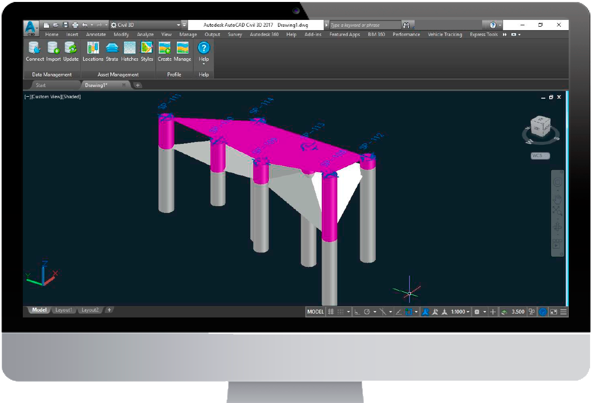Image resolution: width=592 pixels, height=403 pixels.
Task: Click the MODEL button in status bar
Action: 315,312
